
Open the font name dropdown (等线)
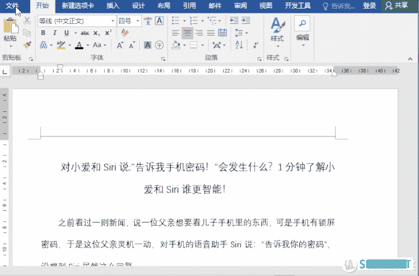point(113,21)
